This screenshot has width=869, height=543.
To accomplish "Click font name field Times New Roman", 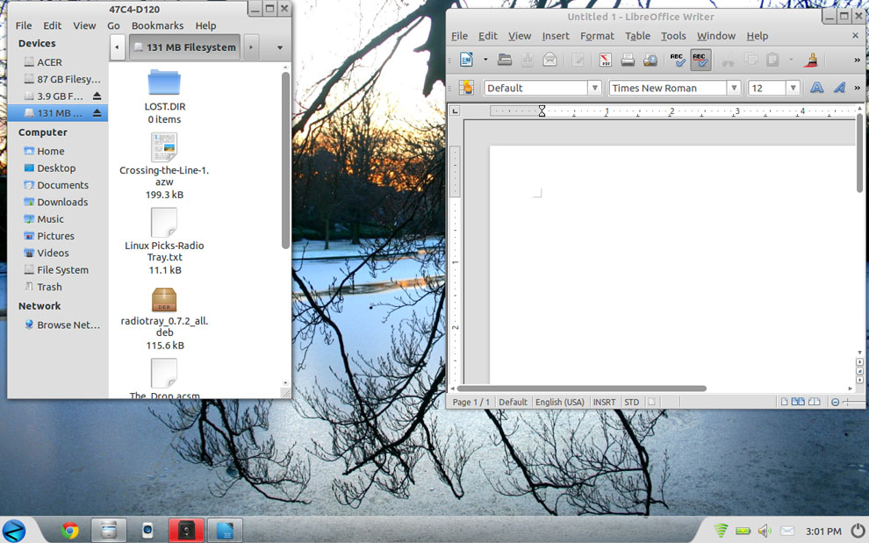I will pos(668,88).
